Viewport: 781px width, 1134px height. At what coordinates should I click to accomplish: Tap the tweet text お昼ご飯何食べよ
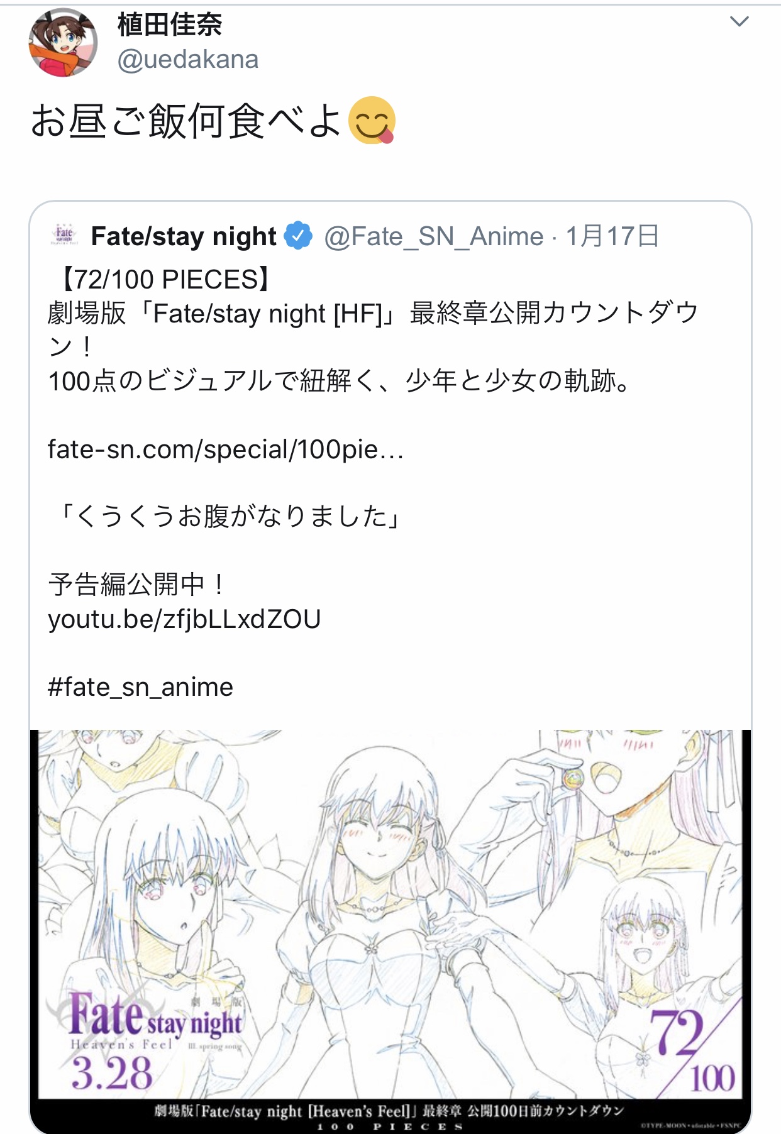[x=186, y=121]
